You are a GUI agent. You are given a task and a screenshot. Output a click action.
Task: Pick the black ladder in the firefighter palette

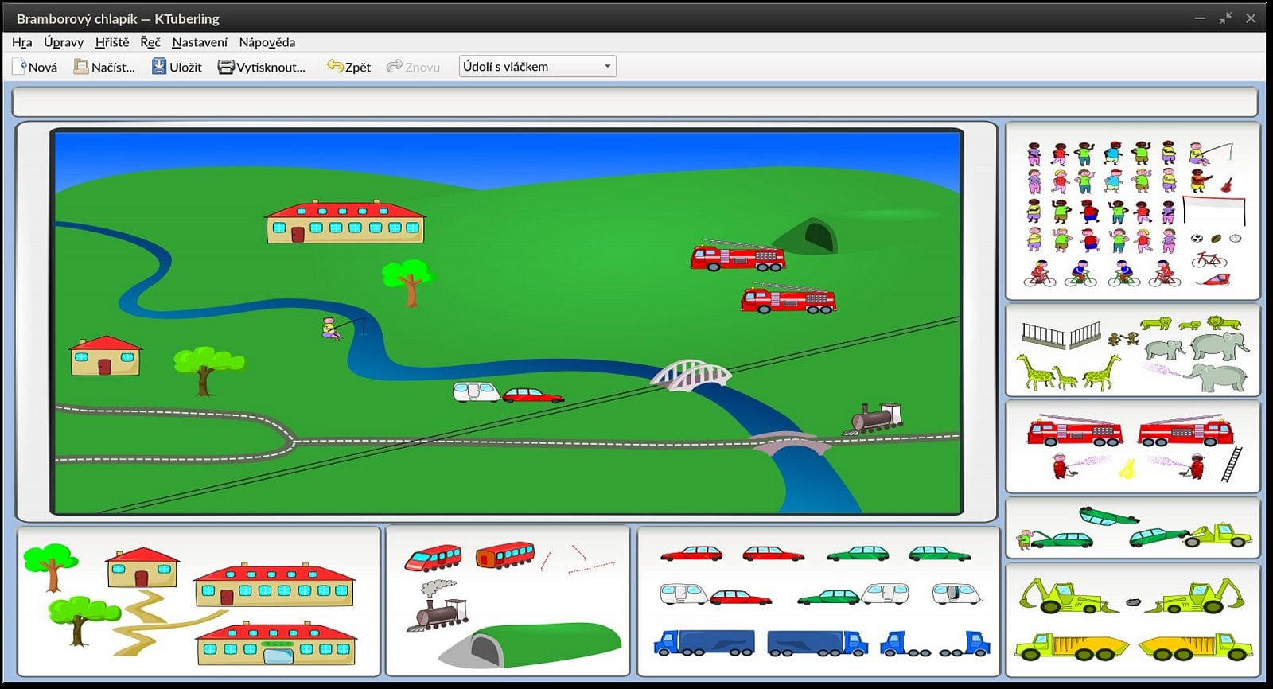[x=1231, y=463]
